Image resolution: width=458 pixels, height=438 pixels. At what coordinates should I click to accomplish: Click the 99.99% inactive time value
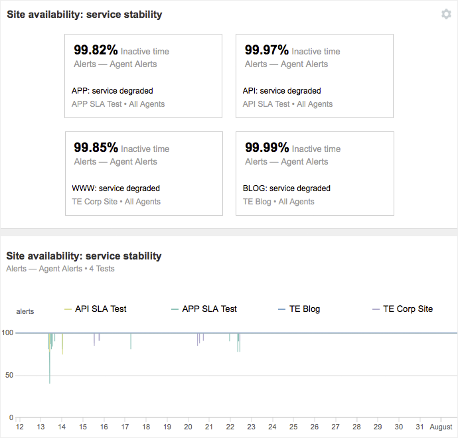pyautogui.click(x=267, y=148)
